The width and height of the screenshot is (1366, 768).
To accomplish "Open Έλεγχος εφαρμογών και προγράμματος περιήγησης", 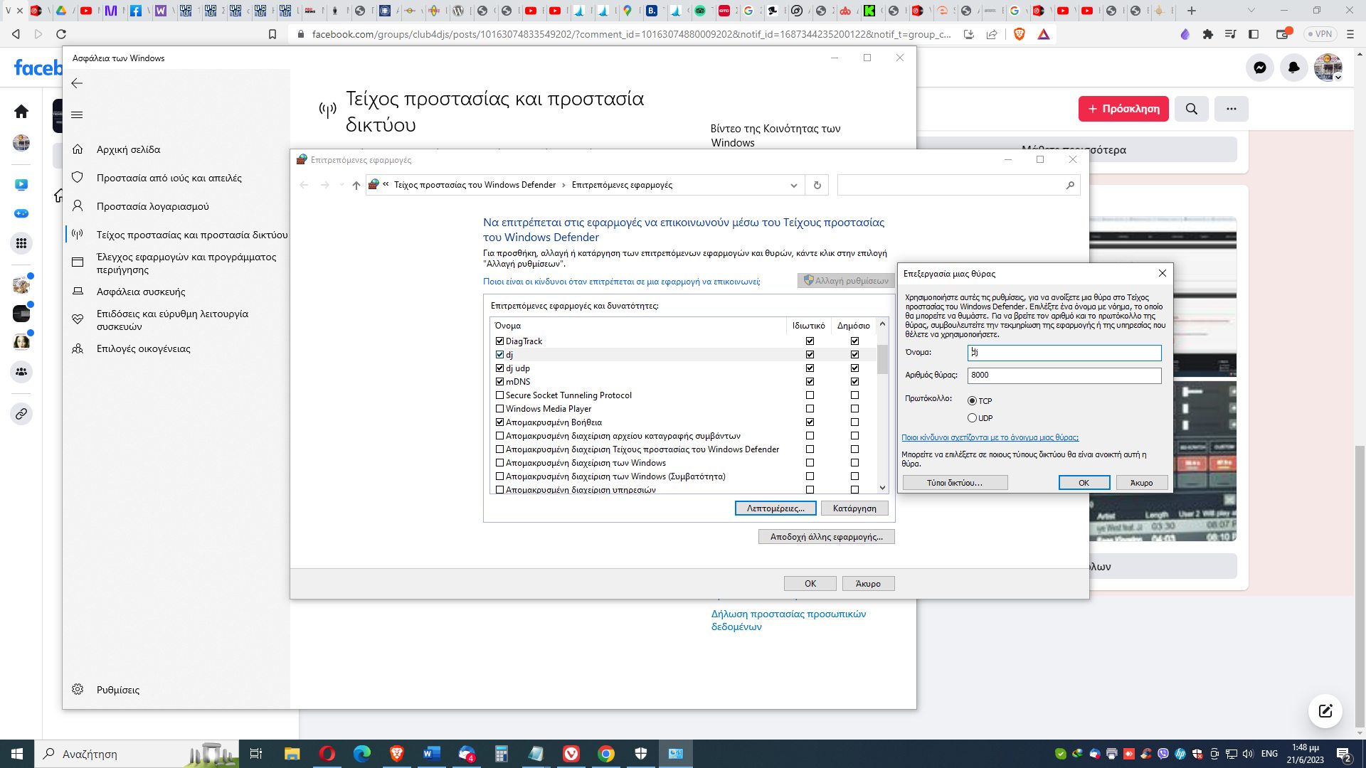I will click(x=186, y=263).
